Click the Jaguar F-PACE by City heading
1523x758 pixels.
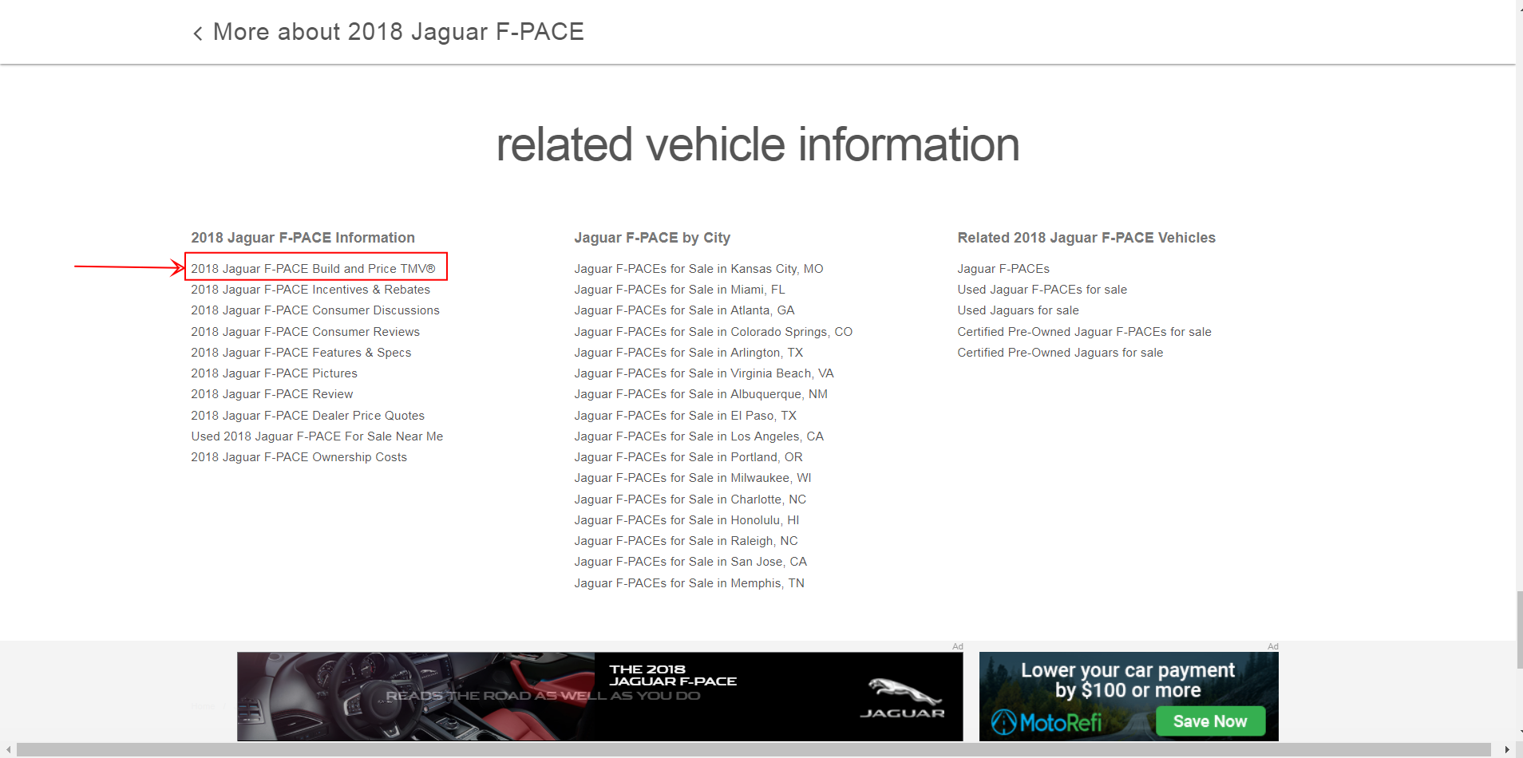point(652,238)
